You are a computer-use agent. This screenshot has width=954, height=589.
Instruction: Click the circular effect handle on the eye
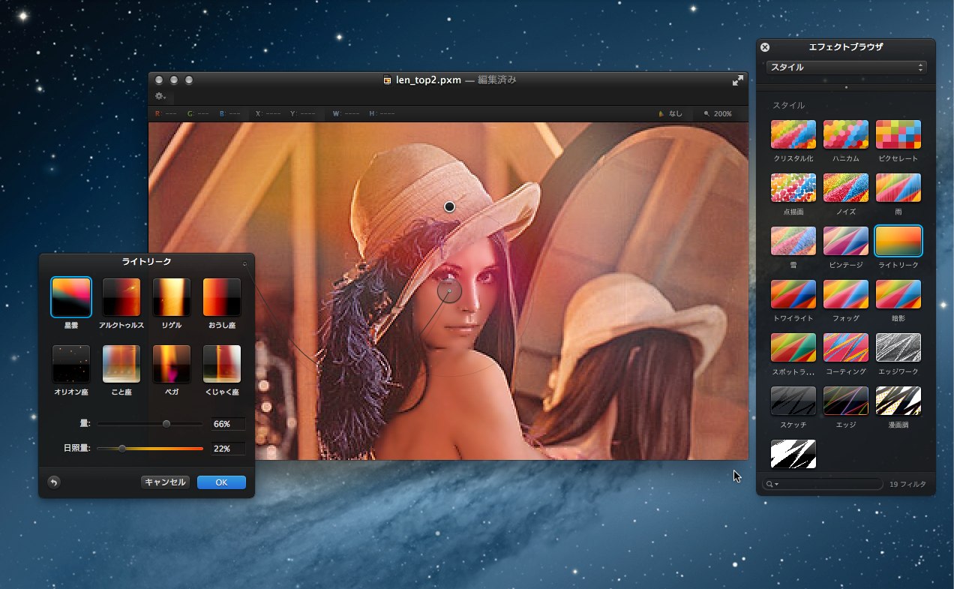tap(449, 290)
